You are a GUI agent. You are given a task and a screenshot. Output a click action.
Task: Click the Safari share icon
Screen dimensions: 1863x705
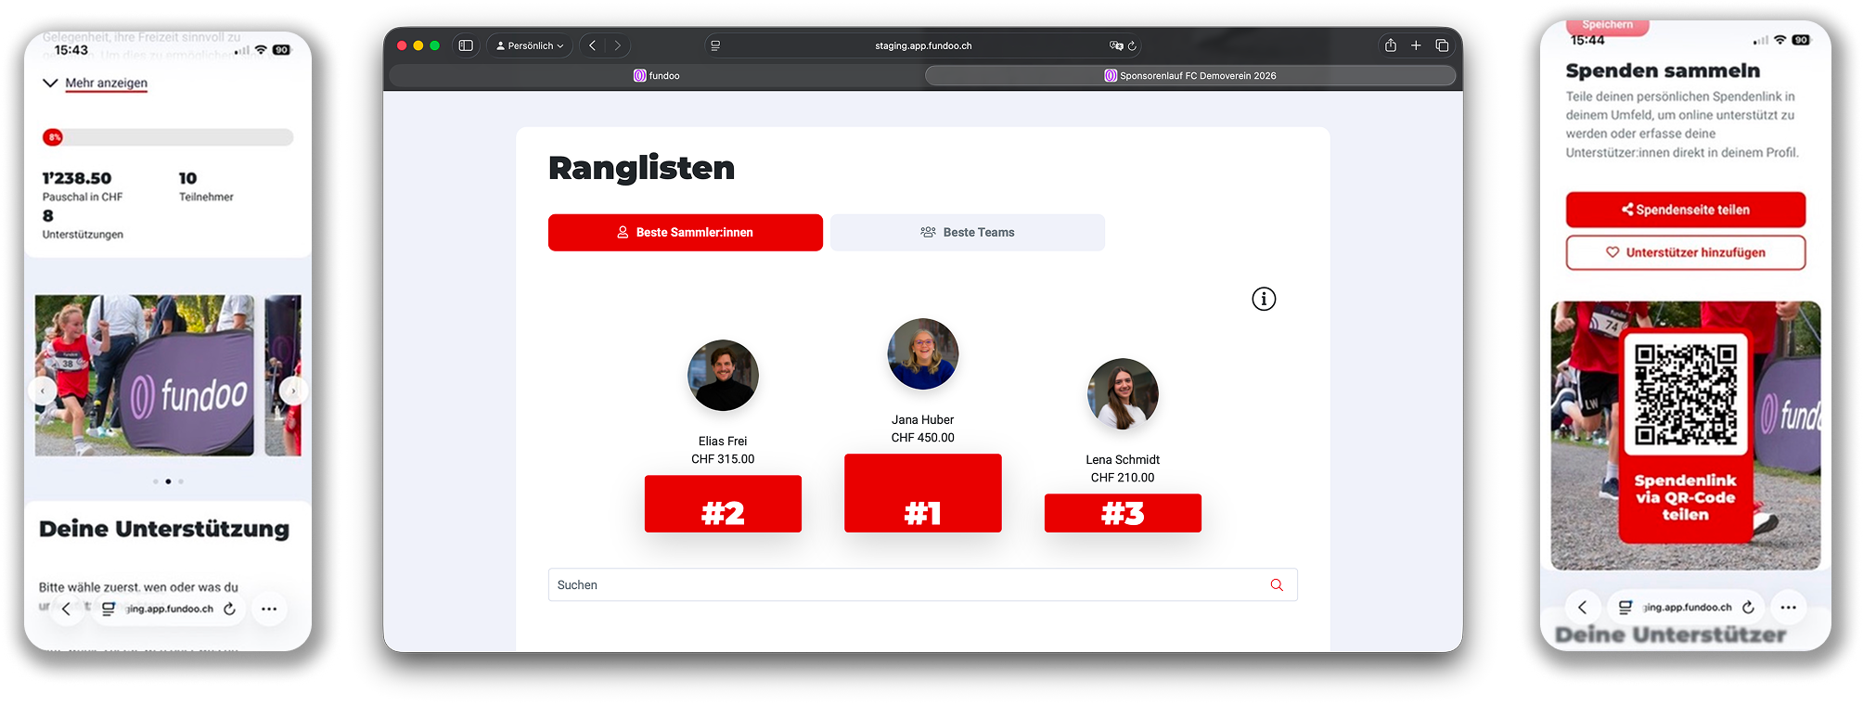click(1390, 45)
